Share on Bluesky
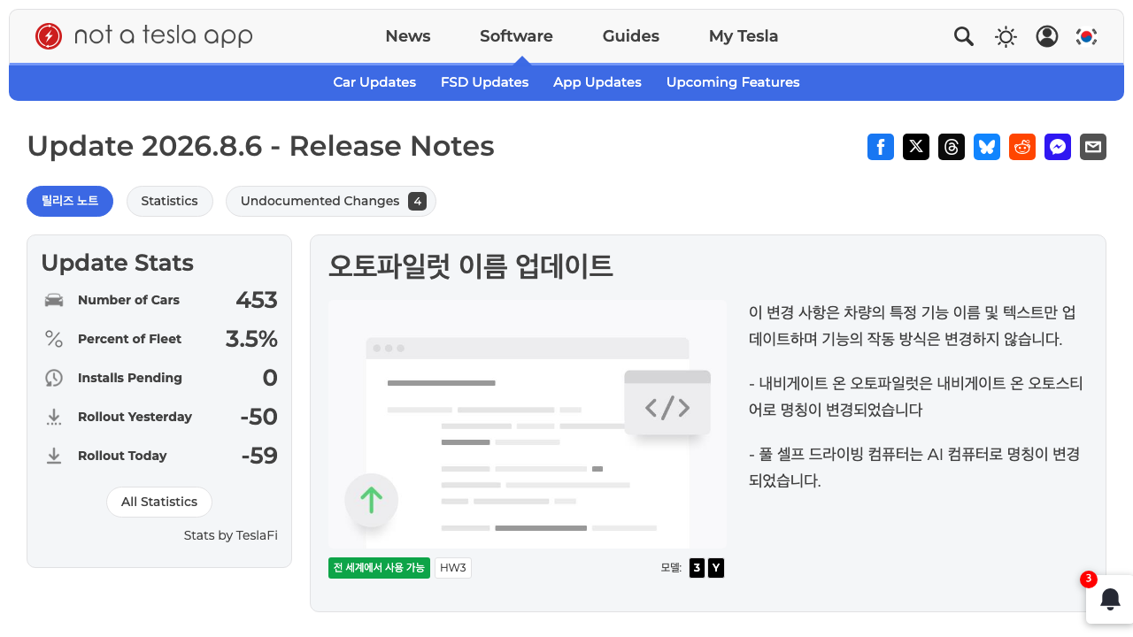The width and height of the screenshot is (1133, 637). click(x=987, y=147)
